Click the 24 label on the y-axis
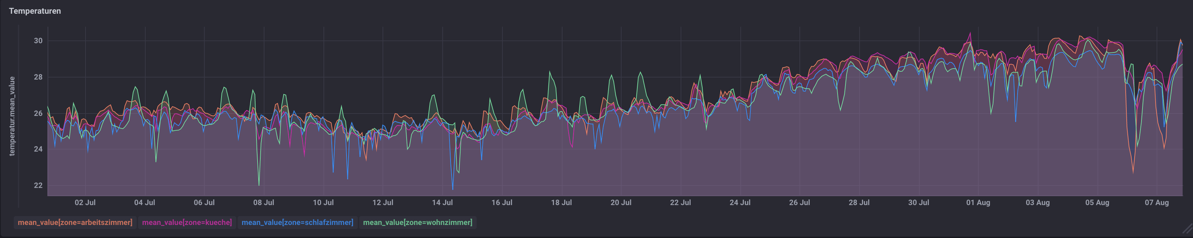 (38, 149)
